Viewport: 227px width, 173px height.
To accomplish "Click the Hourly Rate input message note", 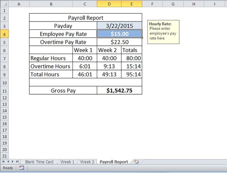I will 163,32.
